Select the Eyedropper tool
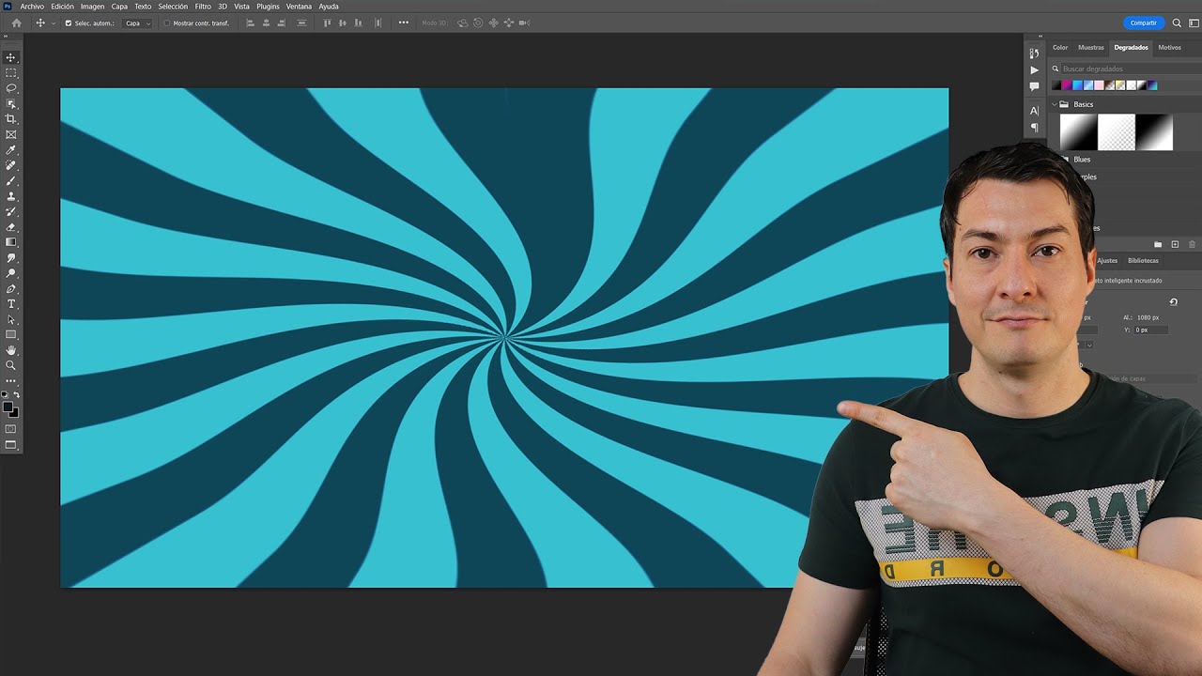The image size is (1202, 676). click(x=11, y=150)
